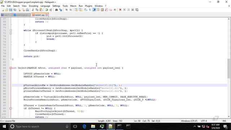Open the Macro menu
This screenshot has height=130, width=231.
click(x=73, y=6)
